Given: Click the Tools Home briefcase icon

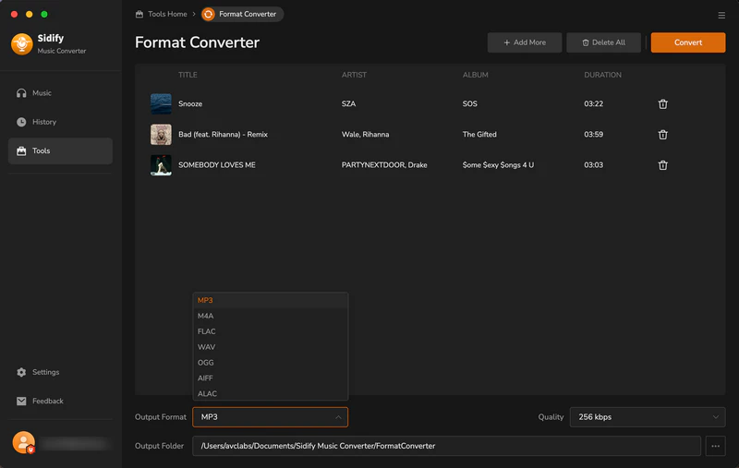Looking at the screenshot, I should click(x=139, y=14).
